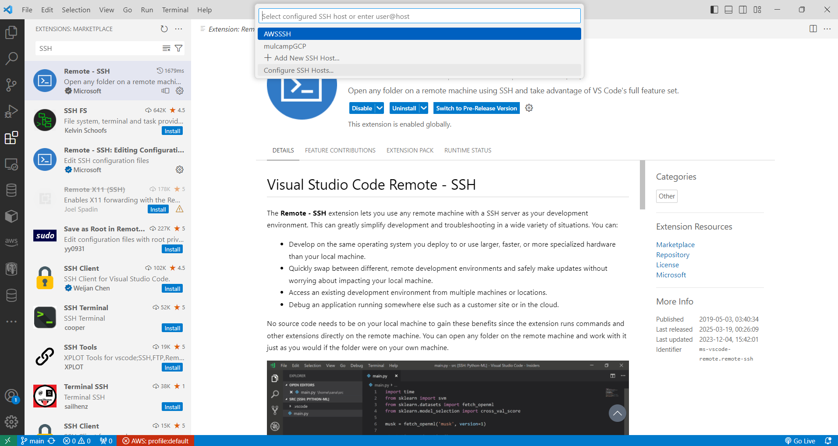Open Source Control view icon
Viewport: 838px width, 446px height.
click(x=11, y=85)
